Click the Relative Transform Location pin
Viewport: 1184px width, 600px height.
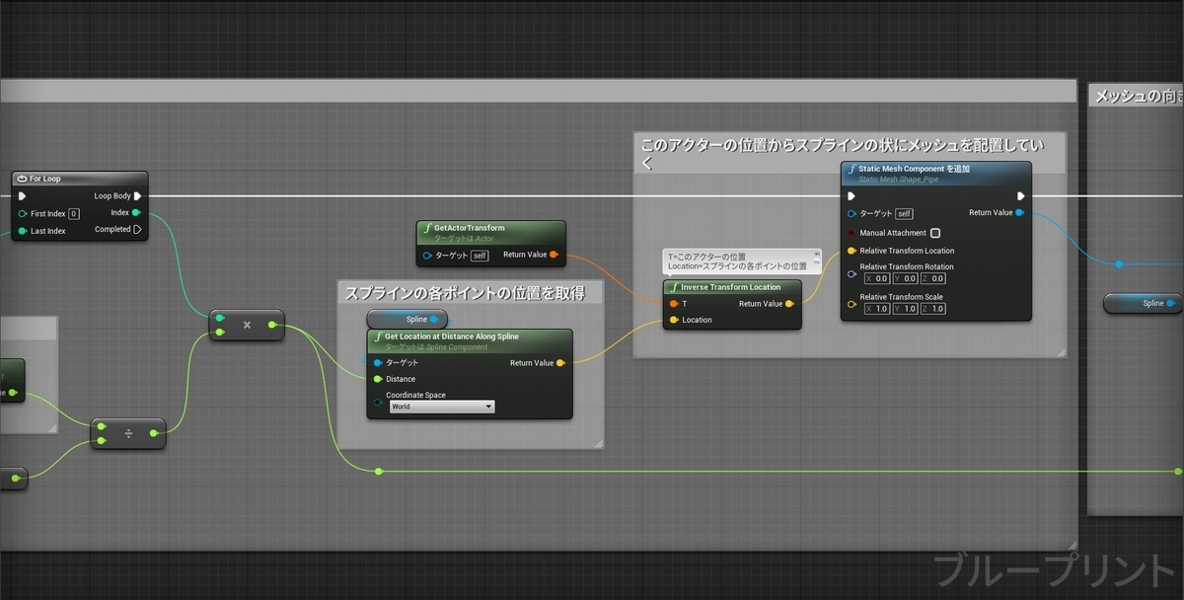tap(852, 251)
